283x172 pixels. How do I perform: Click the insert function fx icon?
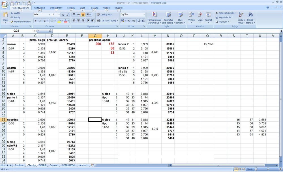pyautogui.click(x=50, y=31)
